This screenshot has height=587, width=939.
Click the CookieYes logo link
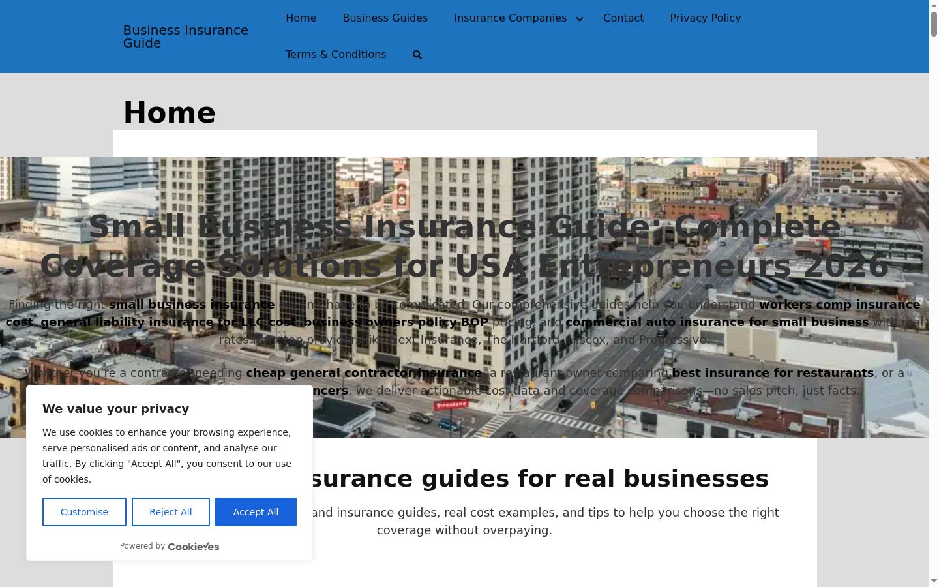click(194, 547)
